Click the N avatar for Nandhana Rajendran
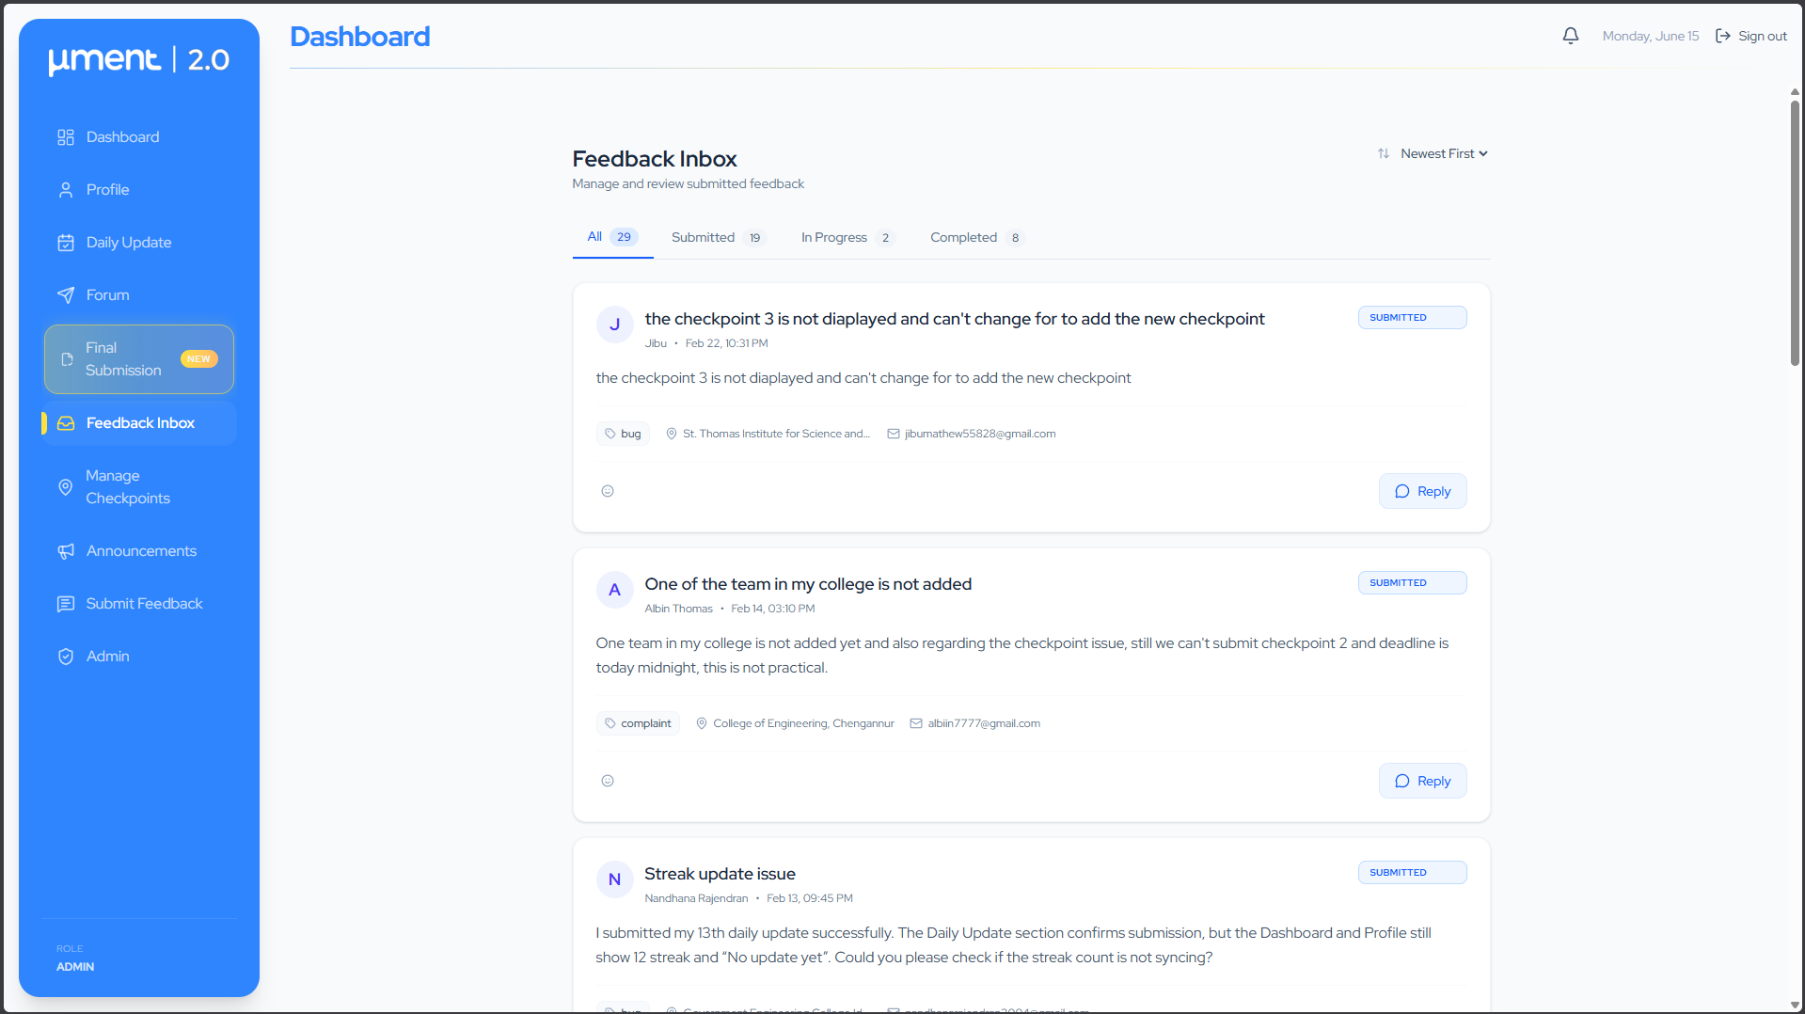 click(614, 879)
